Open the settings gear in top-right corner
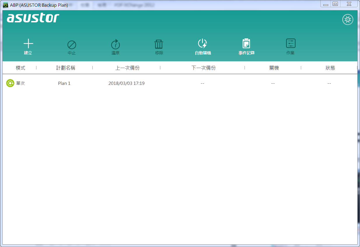 tap(347, 20)
